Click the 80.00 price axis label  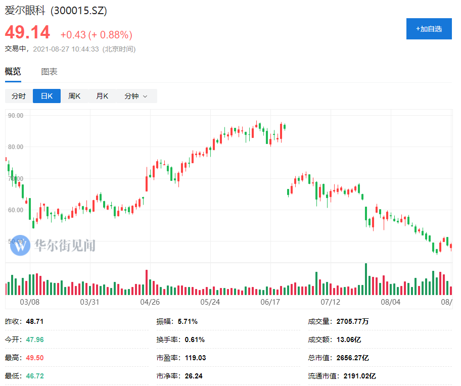pyautogui.click(x=16, y=147)
